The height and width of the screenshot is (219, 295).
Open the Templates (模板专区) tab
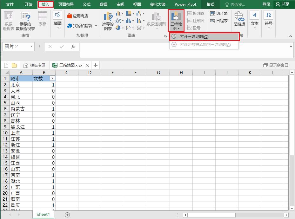click(34, 65)
